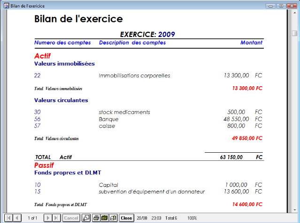Click the red 'Actif' section title
This screenshot has width=300, height=223.
tap(42, 56)
